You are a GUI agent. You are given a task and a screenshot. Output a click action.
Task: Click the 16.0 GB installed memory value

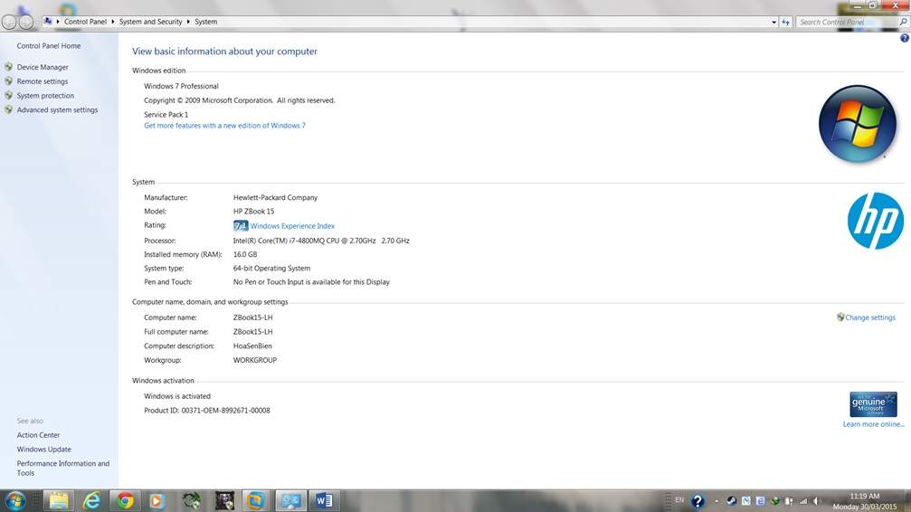[244, 254]
